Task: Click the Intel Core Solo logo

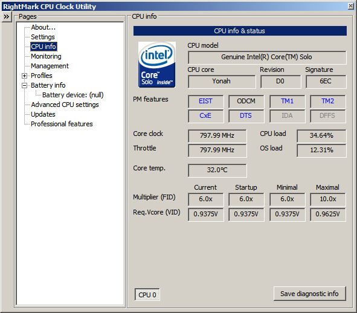Action: pyautogui.click(x=156, y=65)
